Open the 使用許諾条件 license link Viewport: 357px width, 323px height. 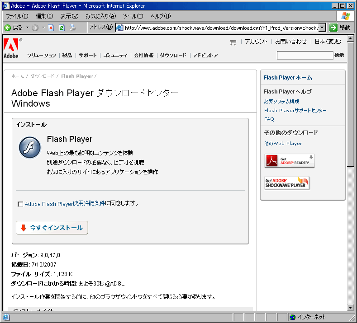pyautogui.click(x=89, y=203)
